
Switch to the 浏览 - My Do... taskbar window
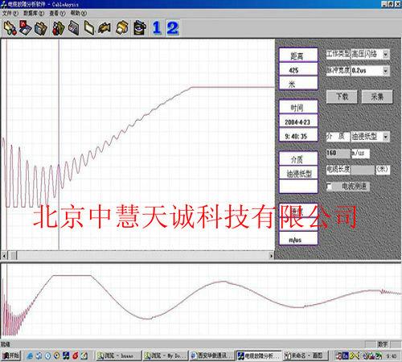165,356
